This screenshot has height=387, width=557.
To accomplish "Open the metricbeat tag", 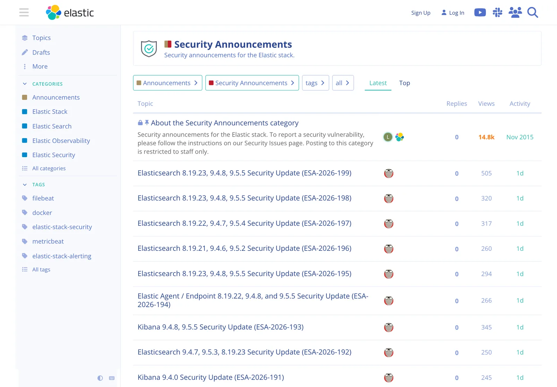I will (48, 241).
